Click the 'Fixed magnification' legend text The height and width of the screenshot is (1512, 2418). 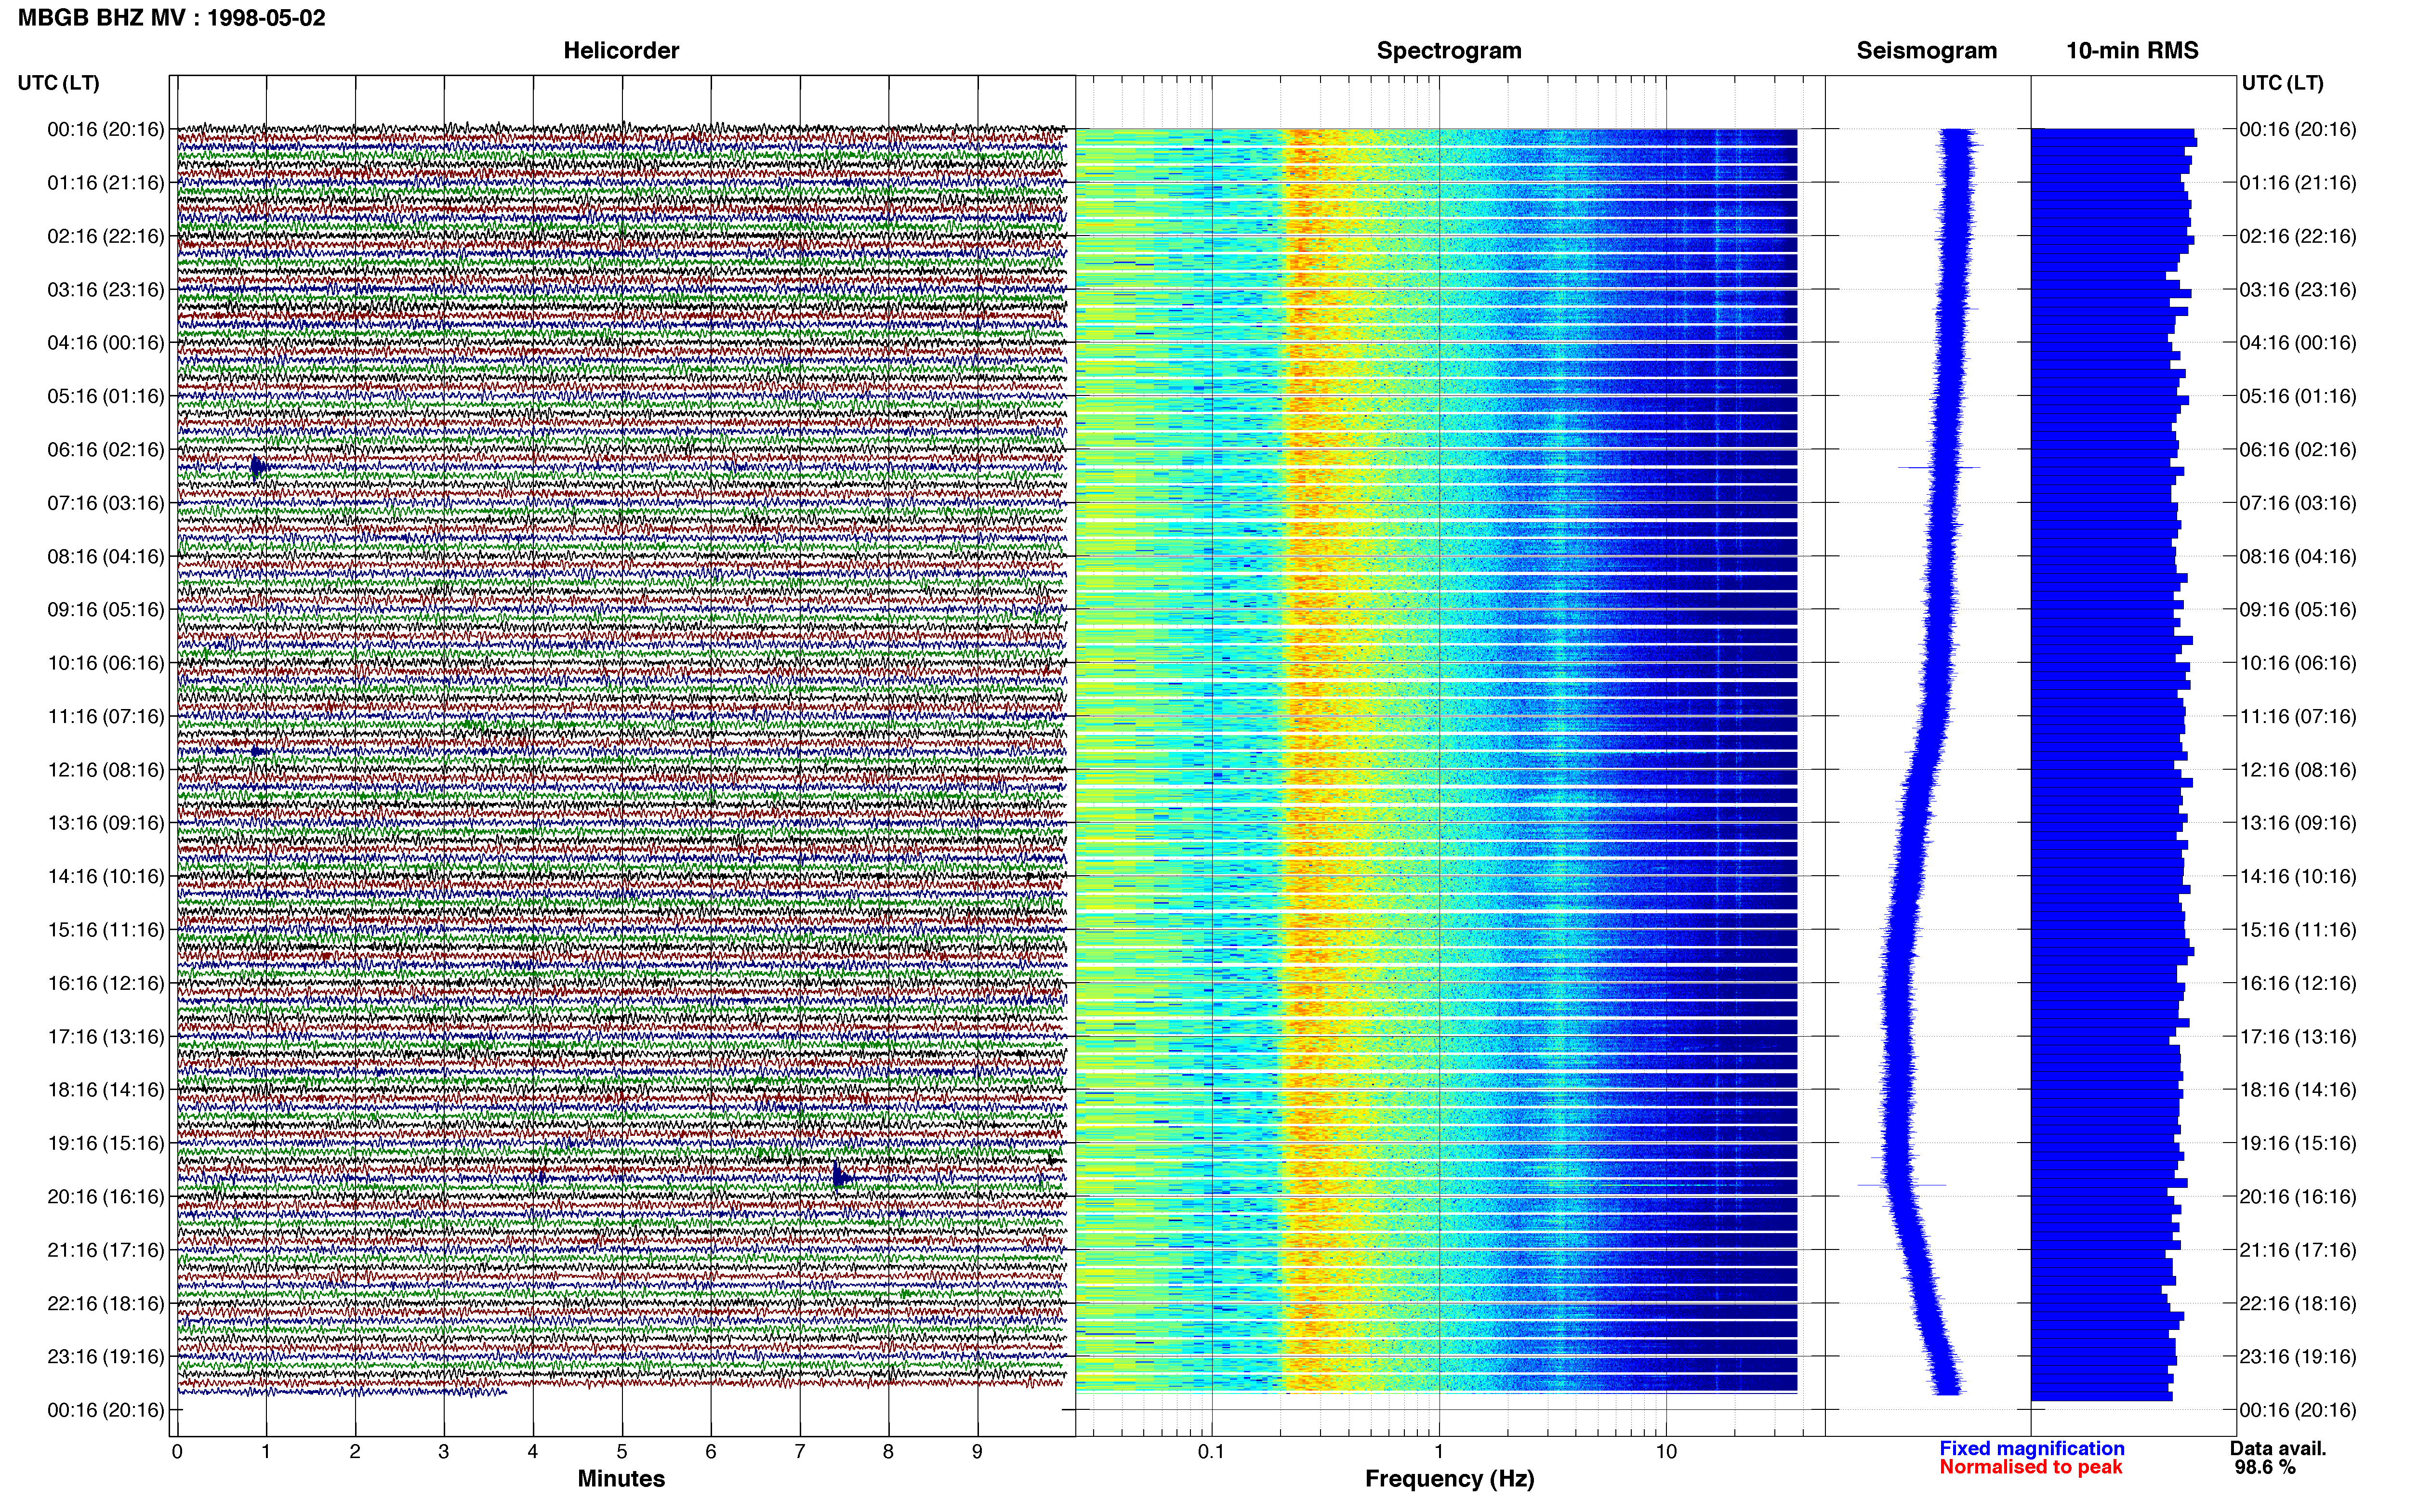click(x=2032, y=1448)
